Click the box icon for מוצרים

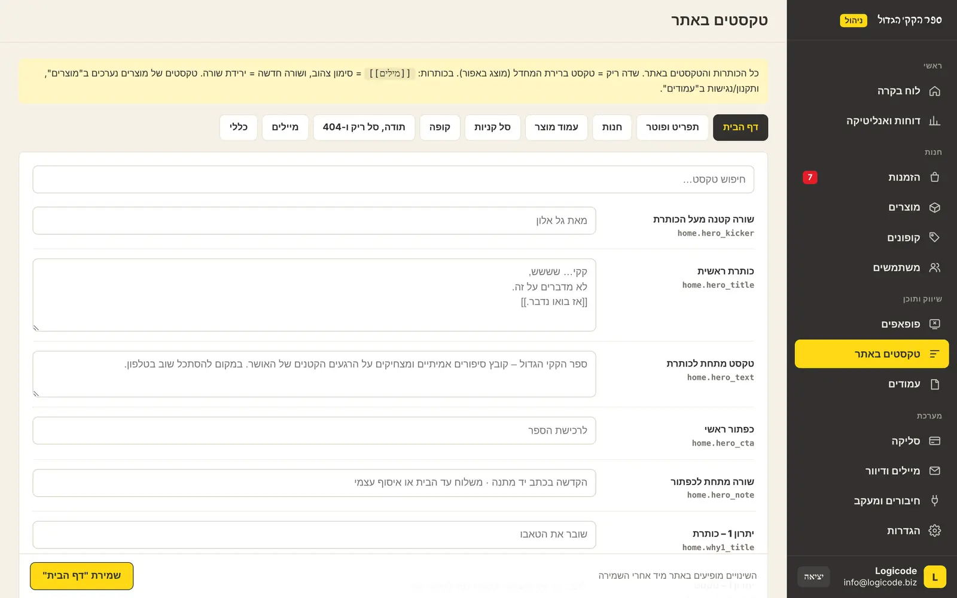point(935,208)
